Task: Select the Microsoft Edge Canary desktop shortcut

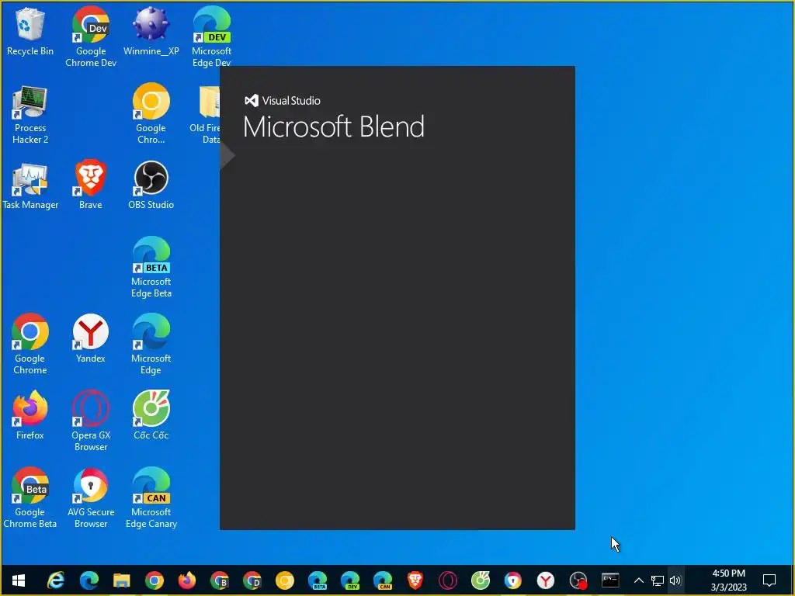Action: pos(151,497)
